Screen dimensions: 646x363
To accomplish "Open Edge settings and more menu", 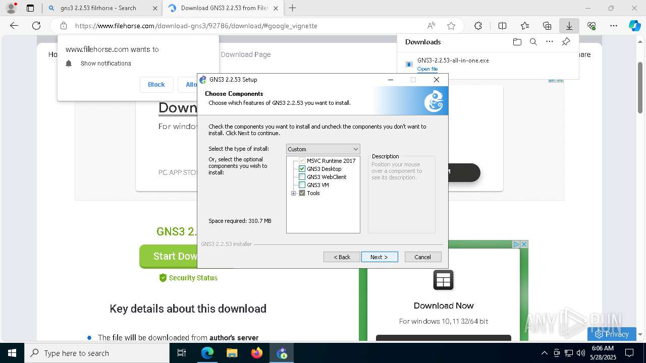I will click(614, 26).
